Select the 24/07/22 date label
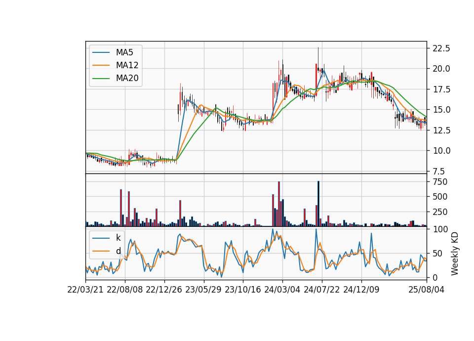The image size is (474, 341). click(321, 290)
